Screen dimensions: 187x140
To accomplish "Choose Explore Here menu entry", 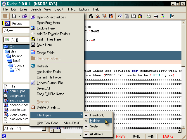I will coord(57,28).
